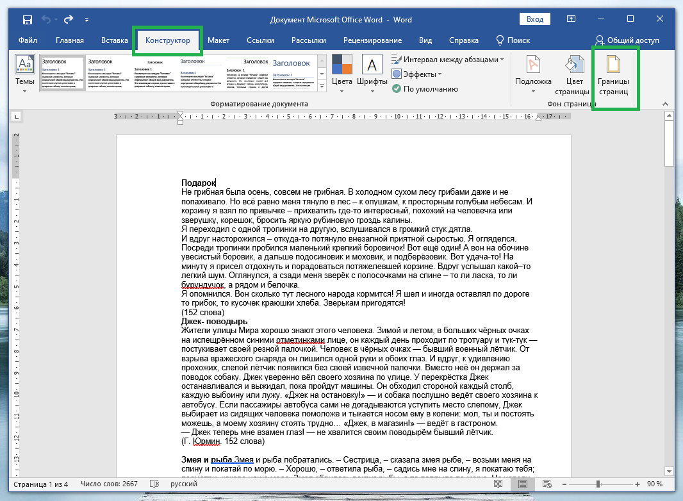Switch to Print Layout view icon

pyautogui.click(x=523, y=484)
